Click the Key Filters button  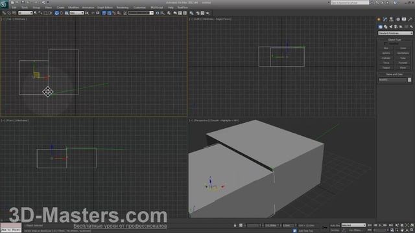356,230
